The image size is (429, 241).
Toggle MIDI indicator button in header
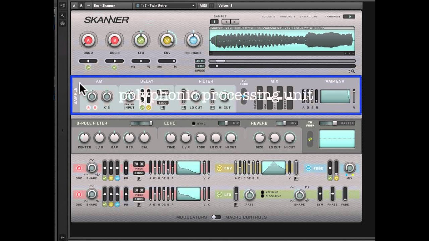(211, 6)
